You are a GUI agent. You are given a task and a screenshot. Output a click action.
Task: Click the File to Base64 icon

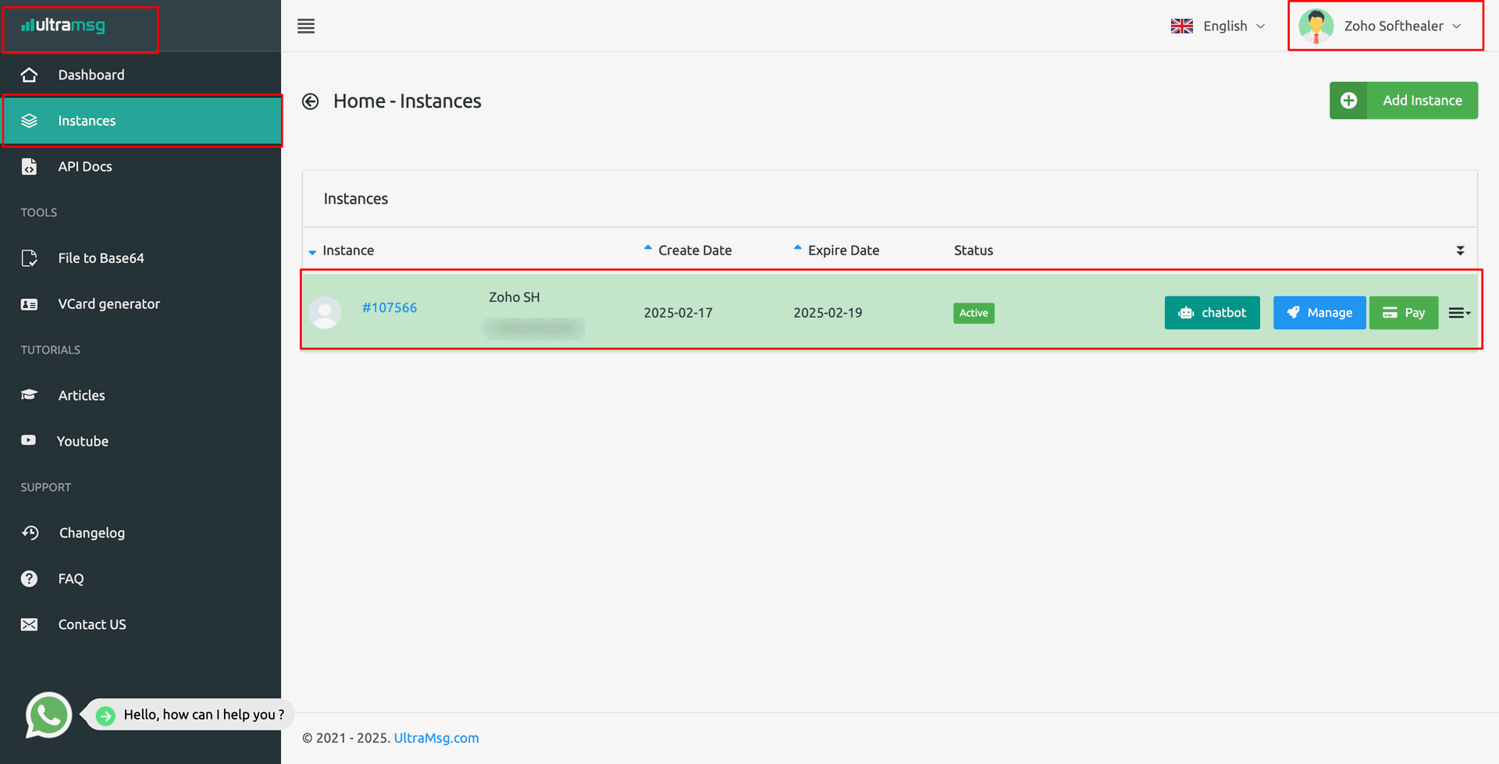tap(29, 258)
